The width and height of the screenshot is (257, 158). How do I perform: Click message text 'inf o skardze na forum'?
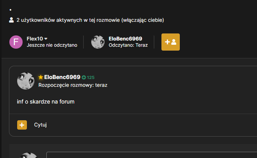46,102
